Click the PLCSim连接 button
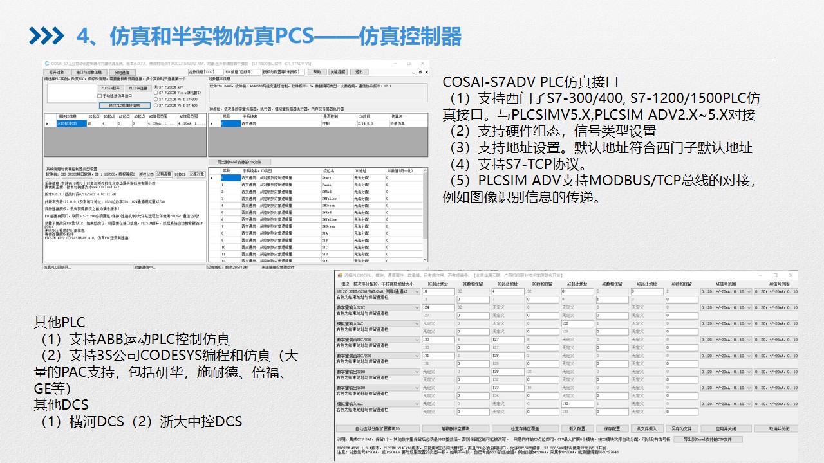The height and width of the screenshot is (463, 824). 138,88
